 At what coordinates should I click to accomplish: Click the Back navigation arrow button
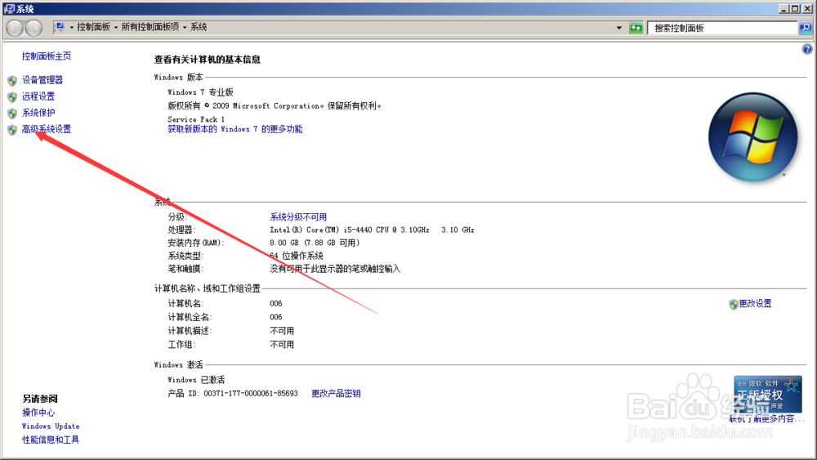click(15, 28)
